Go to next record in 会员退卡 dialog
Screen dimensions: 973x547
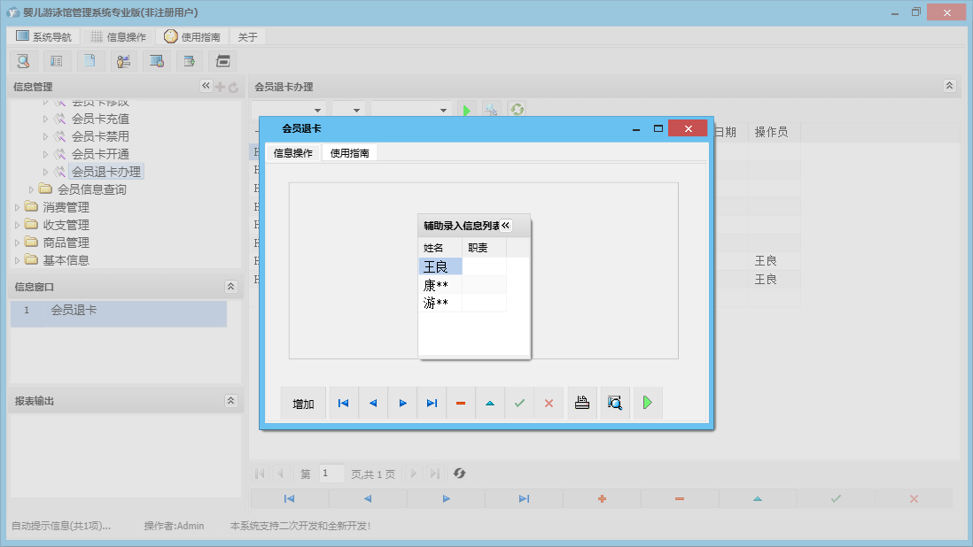[x=402, y=404]
